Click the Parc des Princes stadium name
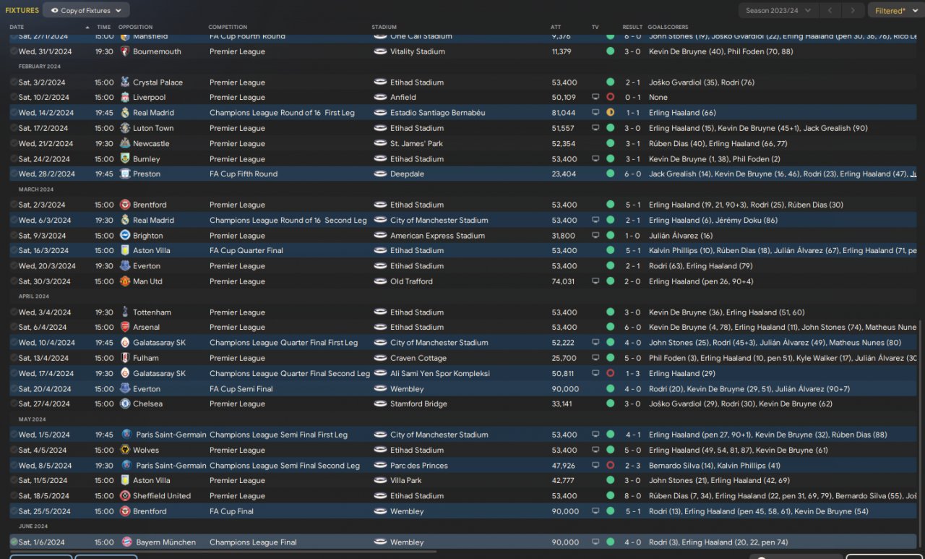The height and width of the screenshot is (559, 925). click(x=419, y=466)
